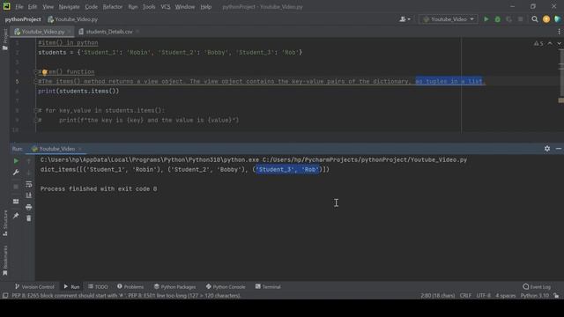This screenshot has height=317, width=564.
Task: Pin the Run tab with the pin icon
Action: (16, 216)
